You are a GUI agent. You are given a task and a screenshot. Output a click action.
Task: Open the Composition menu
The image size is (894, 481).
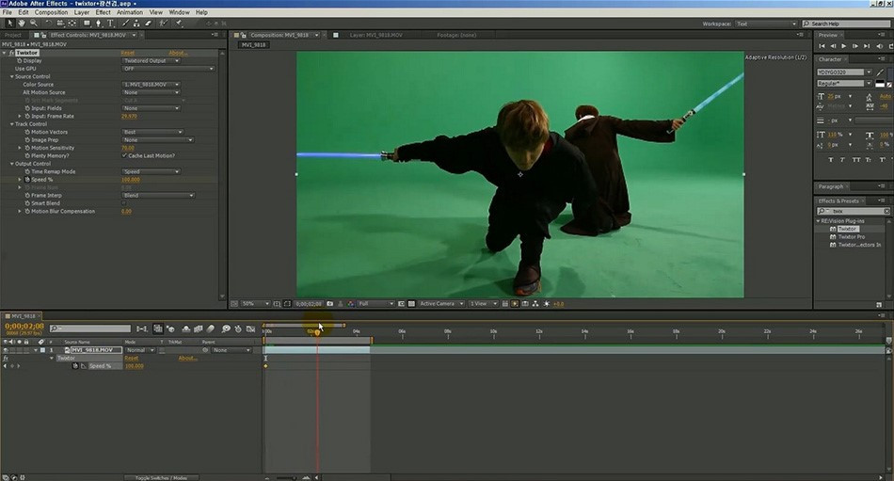(52, 12)
